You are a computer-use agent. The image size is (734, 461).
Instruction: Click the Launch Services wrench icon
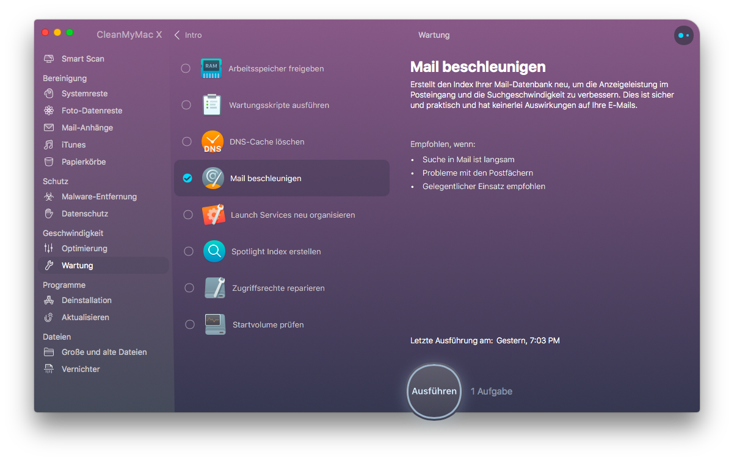[x=214, y=215]
